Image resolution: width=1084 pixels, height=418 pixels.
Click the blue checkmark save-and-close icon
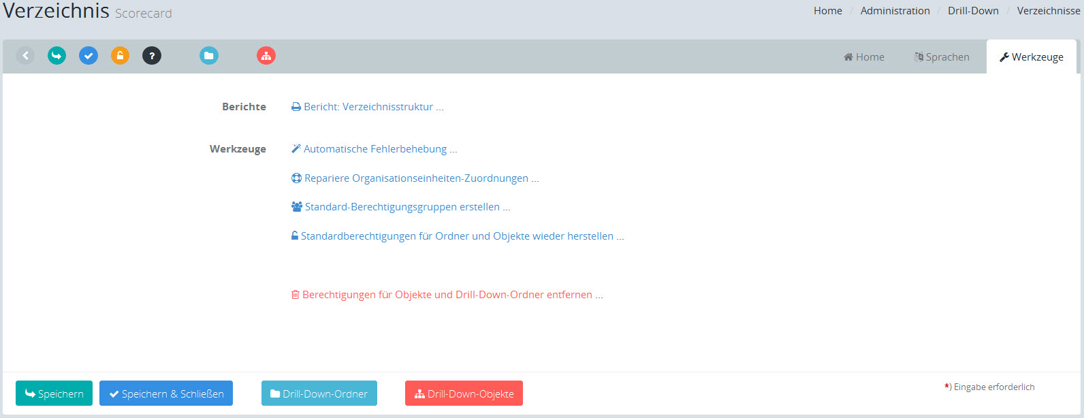pyautogui.click(x=89, y=56)
